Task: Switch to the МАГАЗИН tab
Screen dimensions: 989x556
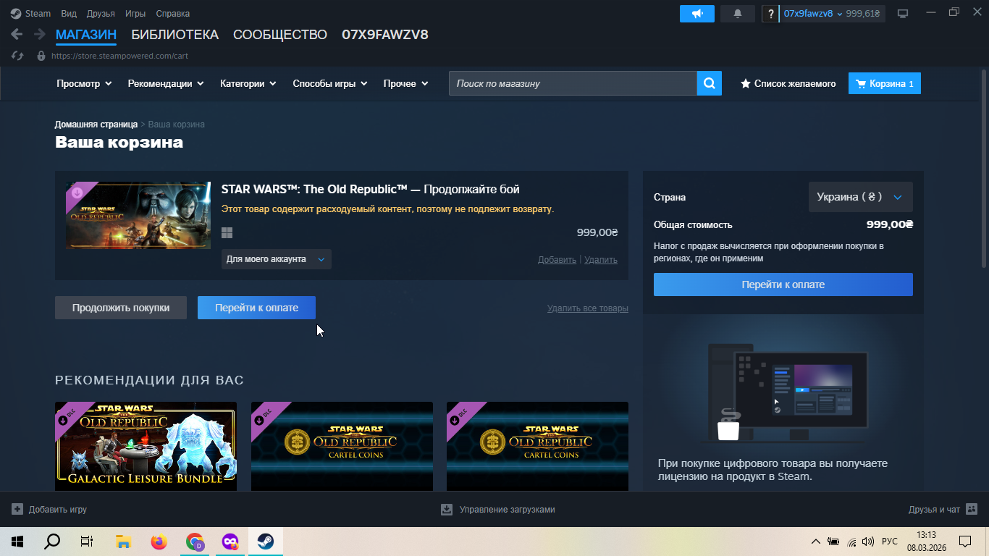Action: [86, 35]
